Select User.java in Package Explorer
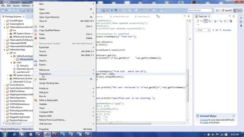The width and height of the screenshot is (244, 137). point(24,66)
